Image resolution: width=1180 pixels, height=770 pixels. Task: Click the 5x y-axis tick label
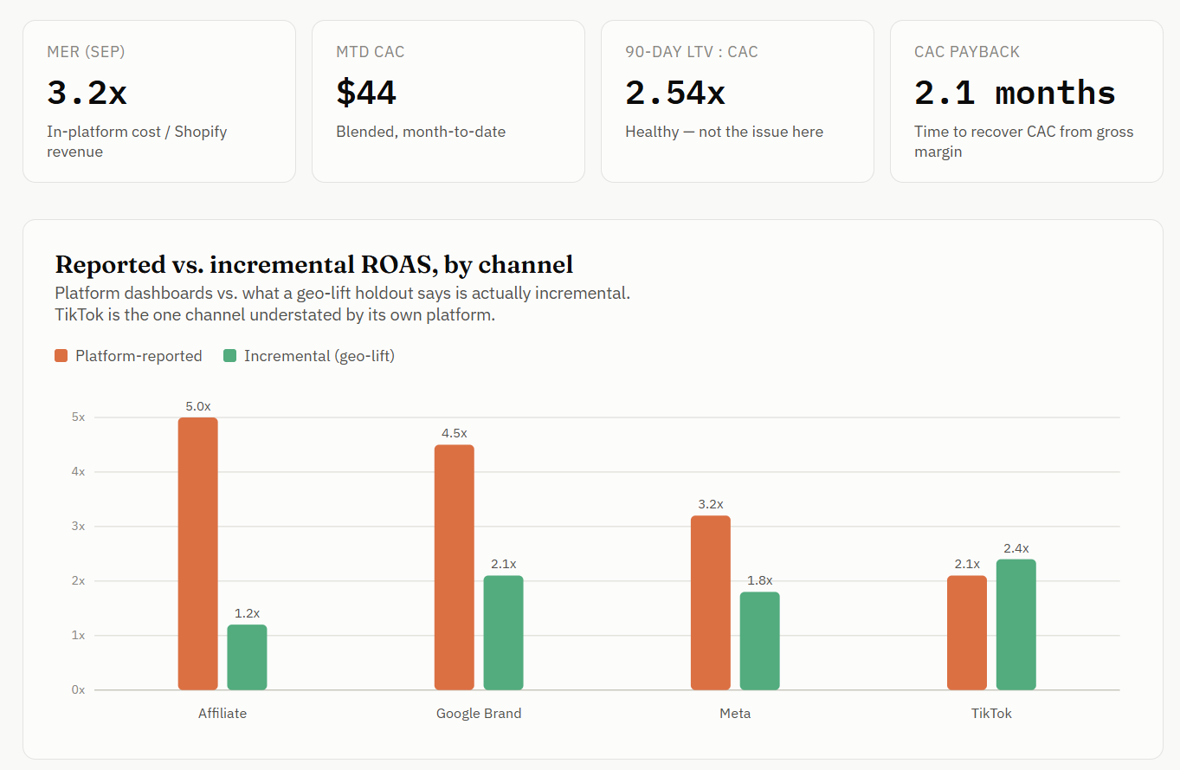[x=79, y=417]
